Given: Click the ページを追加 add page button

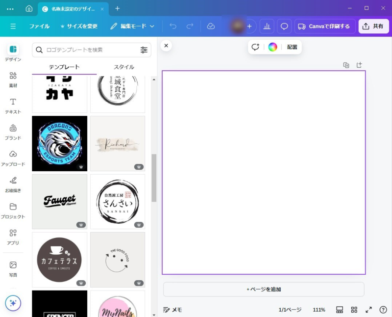Looking at the screenshot, I should point(264,289).
